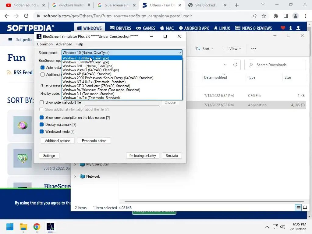Click I'm feeling unlucky button
Viewport: 312px width, 234px height.
[x=143, y=156]
